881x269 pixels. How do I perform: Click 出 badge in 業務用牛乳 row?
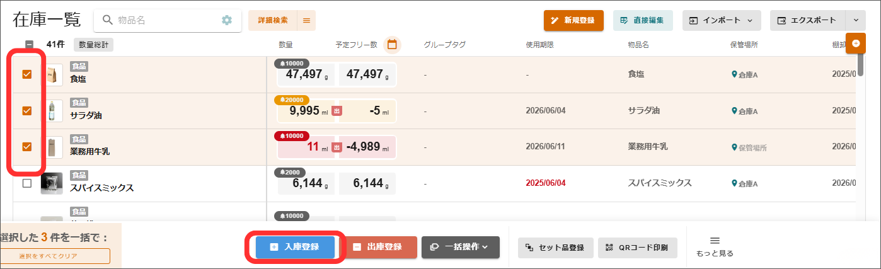[337, 147]
